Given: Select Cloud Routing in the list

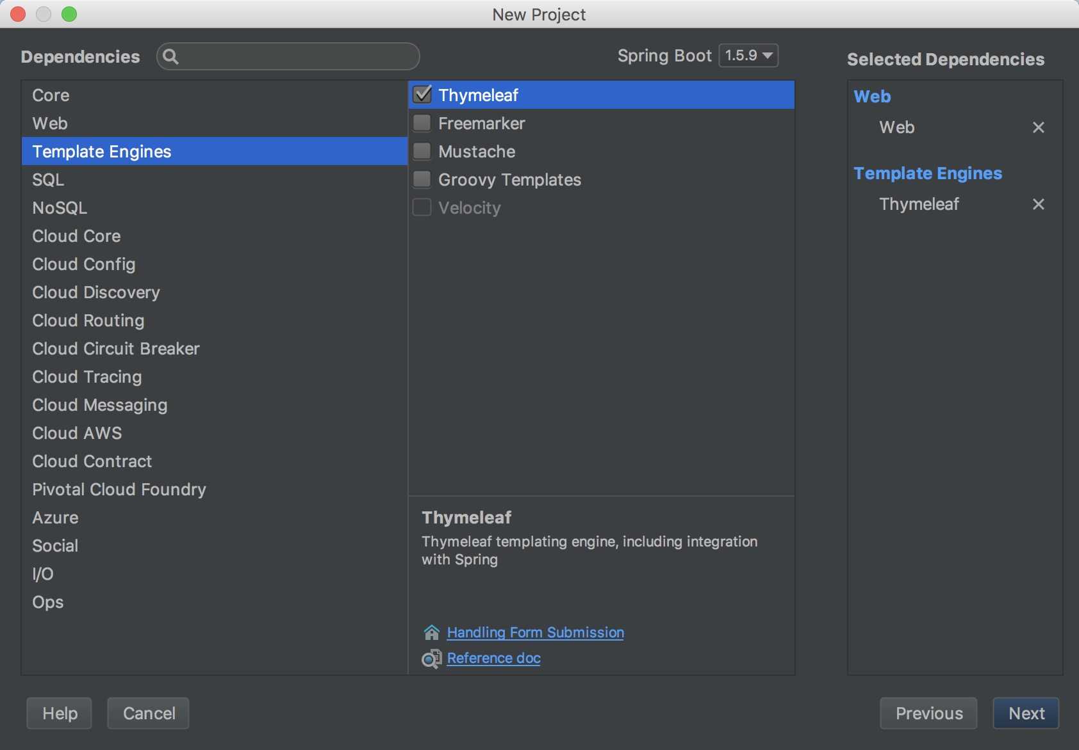Looking at the screenshot, I should pos(215,320).
